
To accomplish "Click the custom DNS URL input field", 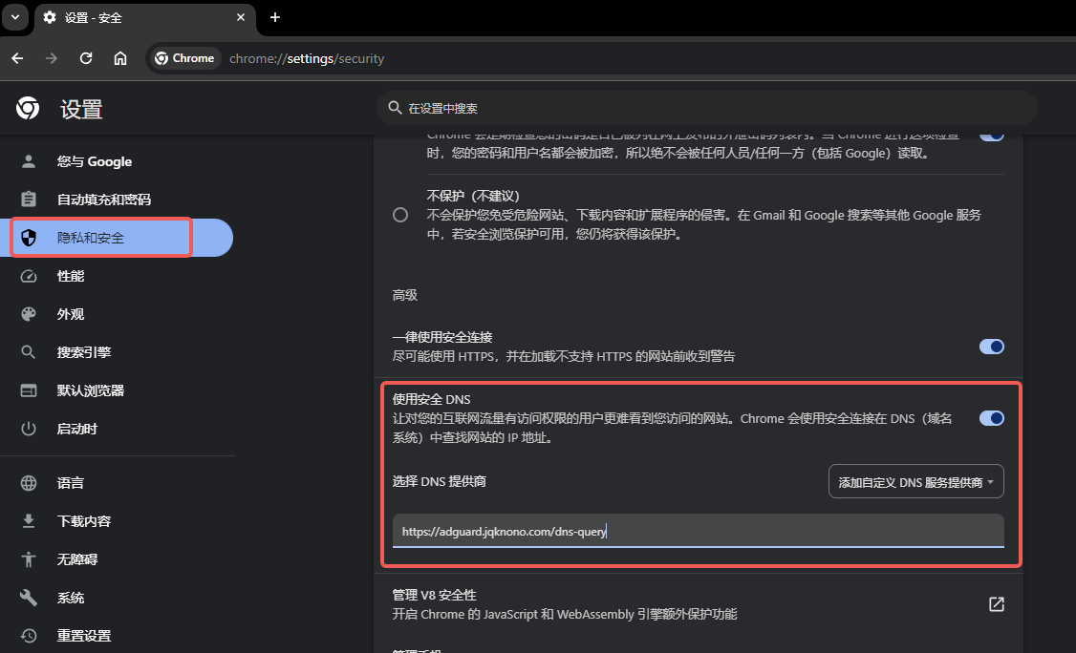I will pos(698,531).
